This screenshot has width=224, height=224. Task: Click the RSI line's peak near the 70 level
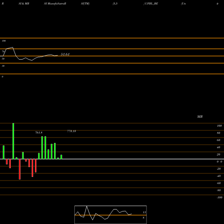(13, 47)
